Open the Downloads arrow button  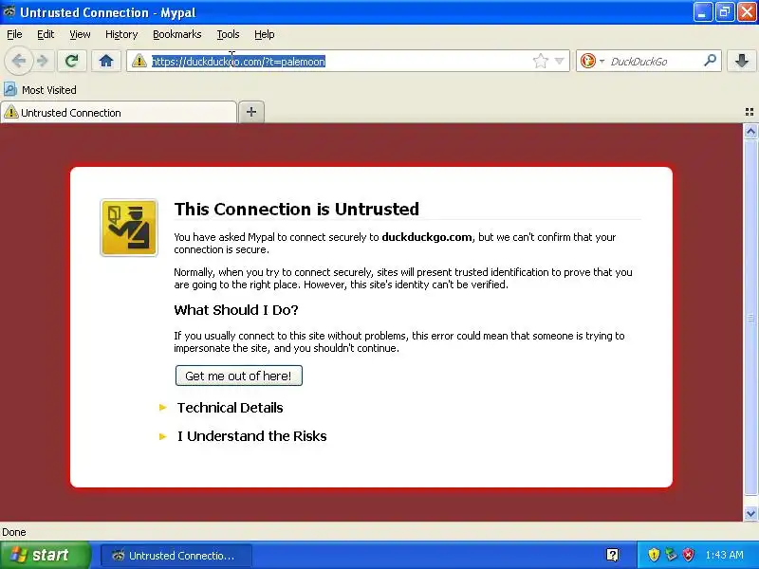point(742,61)
